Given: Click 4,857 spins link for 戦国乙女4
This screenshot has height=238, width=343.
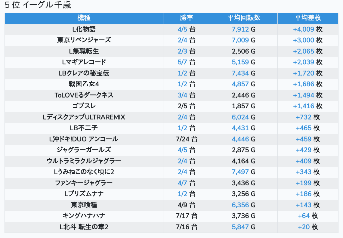Looking at the screenshot, I should 240,84.
